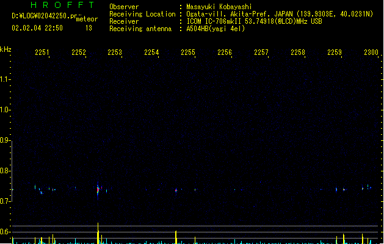Click the Receiver label
Viewport: 384px width, 244px height.
coord(124,21)
